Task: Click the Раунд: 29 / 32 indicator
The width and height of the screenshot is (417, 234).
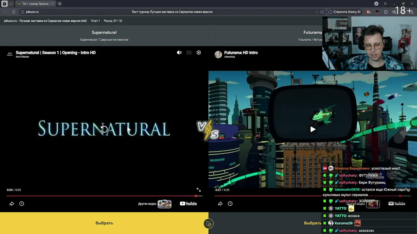Action: point(113,21)
